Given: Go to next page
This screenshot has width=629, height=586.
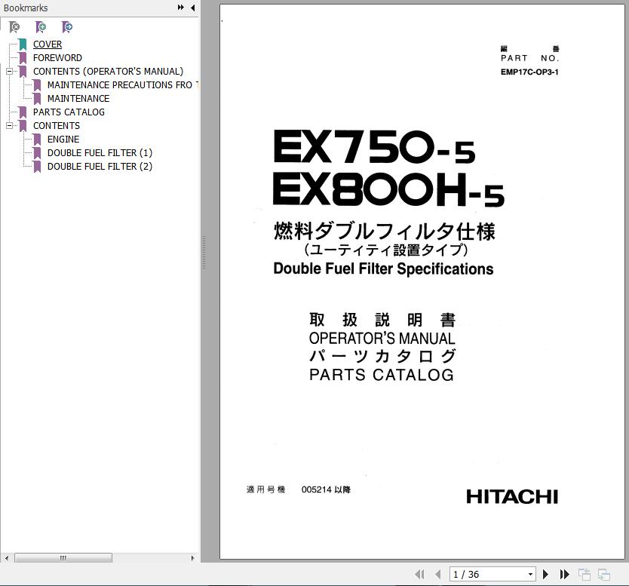Looking at the screenshot, I should click(545, 575).
